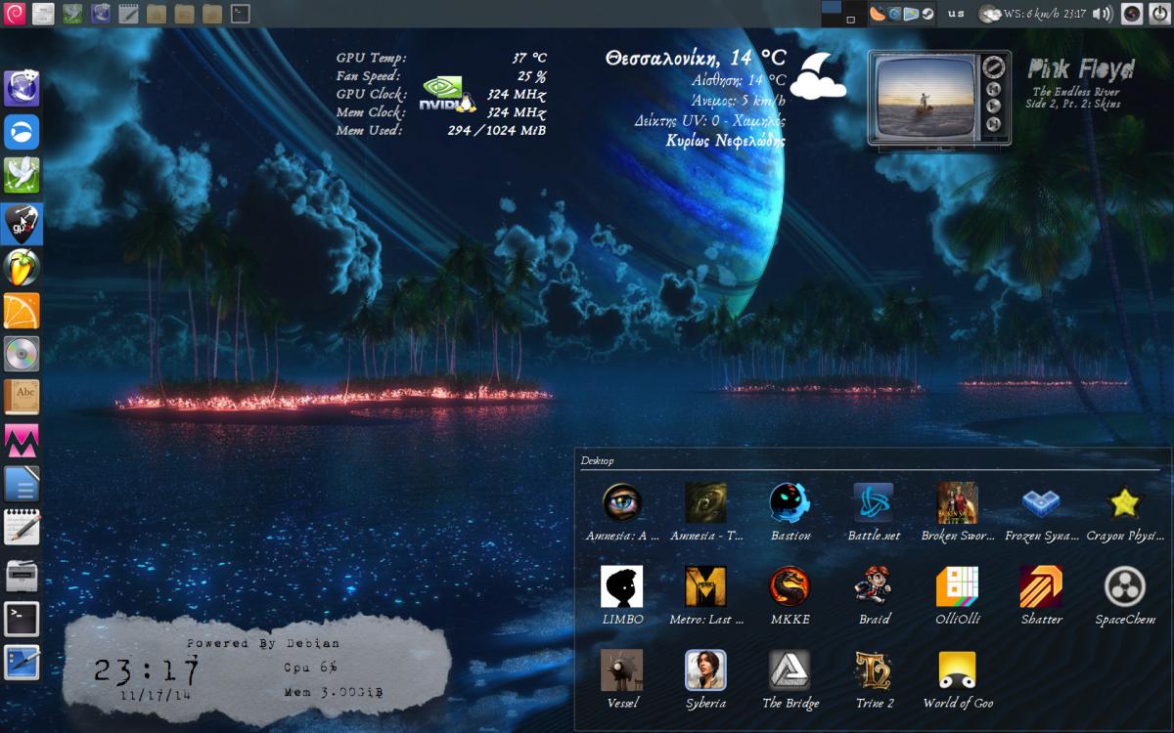Click the top round knob on TV widget
Screen dimensions: 1174x733
(x=994, y=66)
